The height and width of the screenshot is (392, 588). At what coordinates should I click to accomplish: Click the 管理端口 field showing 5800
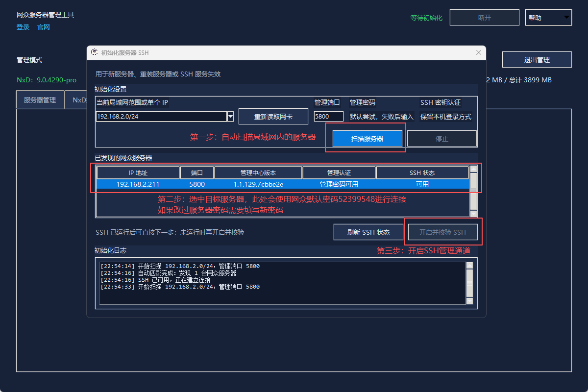(x=329, y=116)
